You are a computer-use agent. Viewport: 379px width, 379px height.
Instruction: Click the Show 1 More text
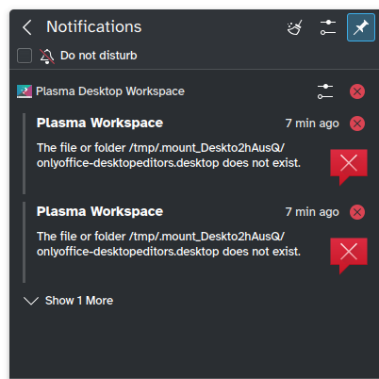(79, 301)
